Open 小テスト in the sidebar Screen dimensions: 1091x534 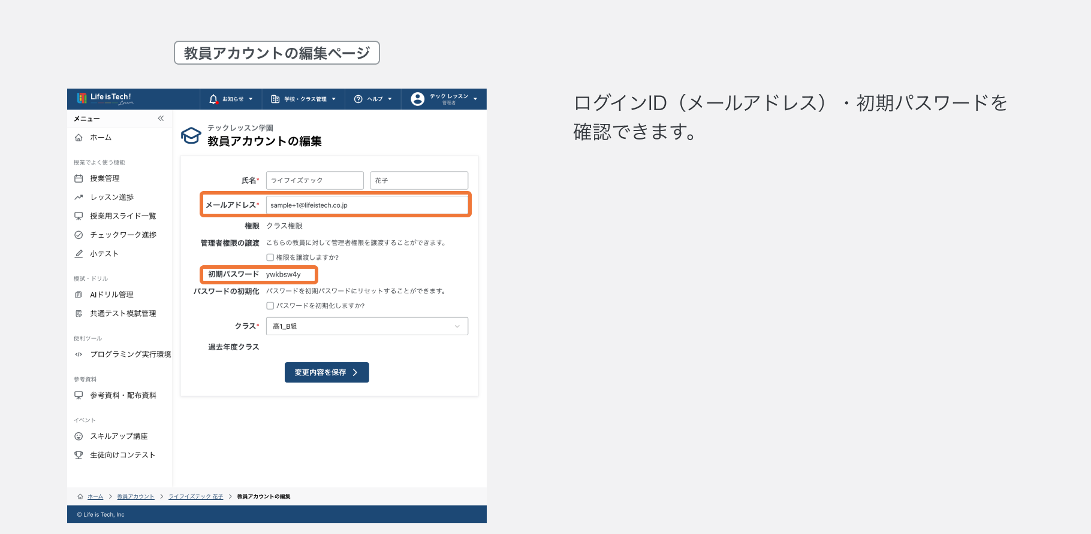[x=104, y=254]
